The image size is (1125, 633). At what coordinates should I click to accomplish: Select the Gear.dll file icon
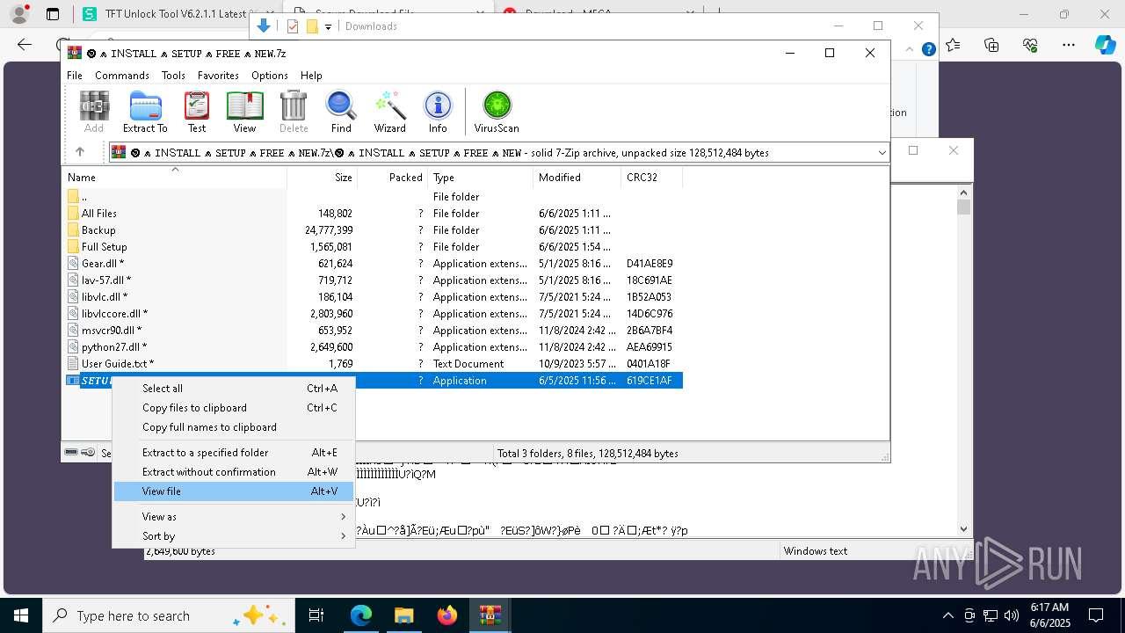coord(74,264)
